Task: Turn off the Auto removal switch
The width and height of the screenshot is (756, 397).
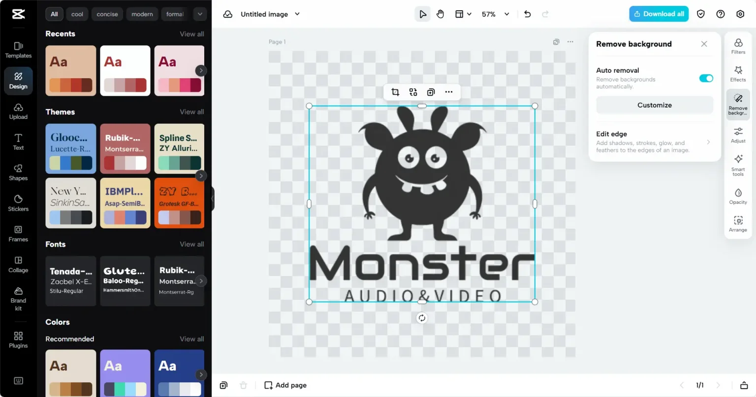Action: click(706, 78)
